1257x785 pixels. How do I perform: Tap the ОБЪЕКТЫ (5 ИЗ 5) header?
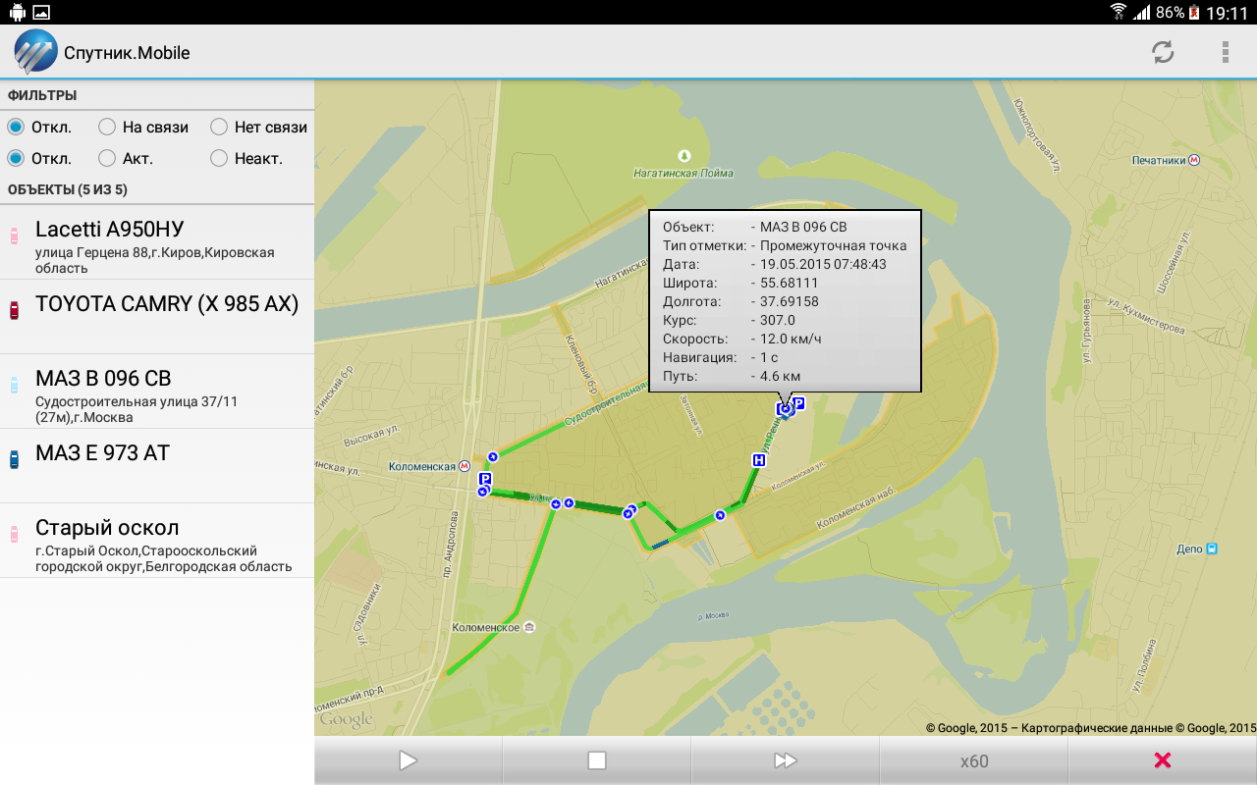pos(68,189)
